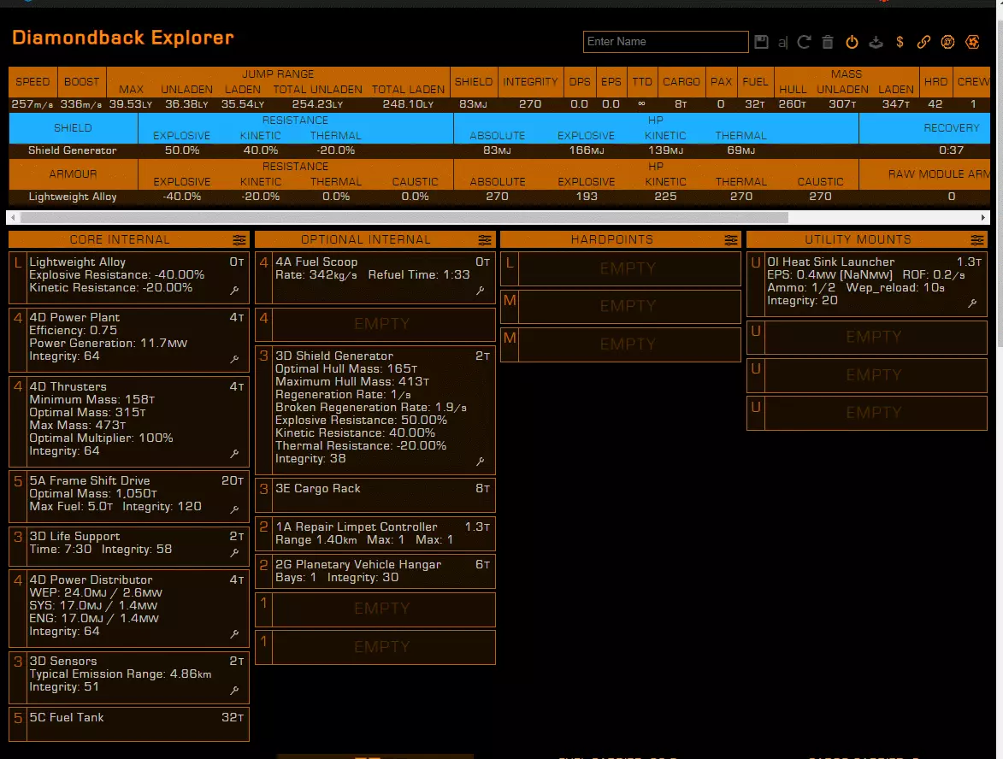
Task: Click the save build floppy disk icon
Action: coord(762,42)
